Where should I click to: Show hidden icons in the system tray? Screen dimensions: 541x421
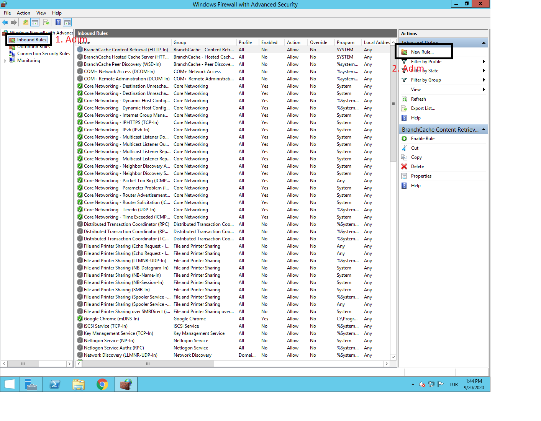pos(413,384)
